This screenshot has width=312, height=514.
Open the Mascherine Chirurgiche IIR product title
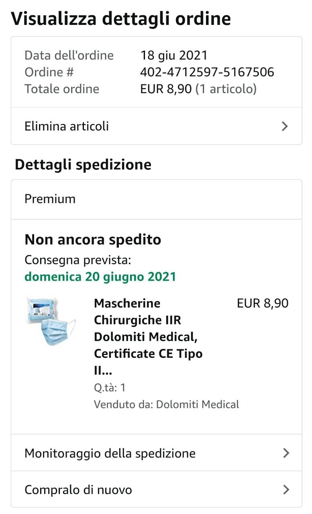point(148,337)
